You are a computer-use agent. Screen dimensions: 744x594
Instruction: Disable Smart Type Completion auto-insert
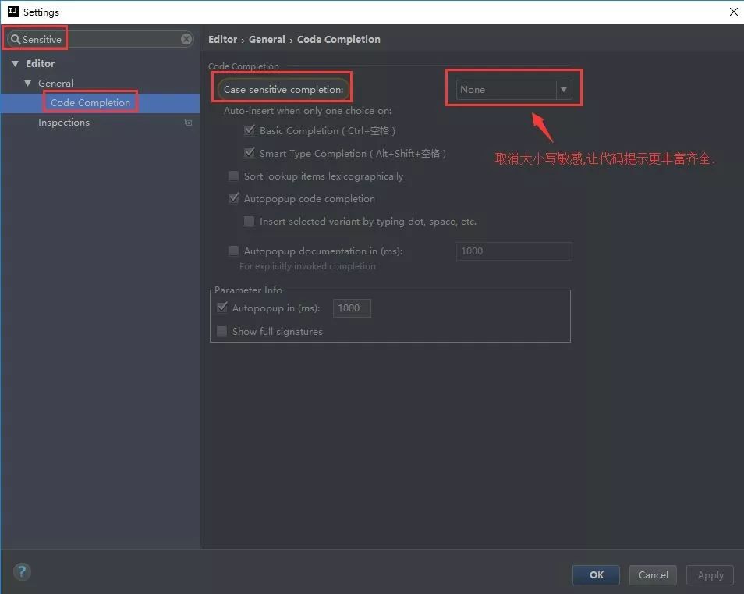pos(250,153)
